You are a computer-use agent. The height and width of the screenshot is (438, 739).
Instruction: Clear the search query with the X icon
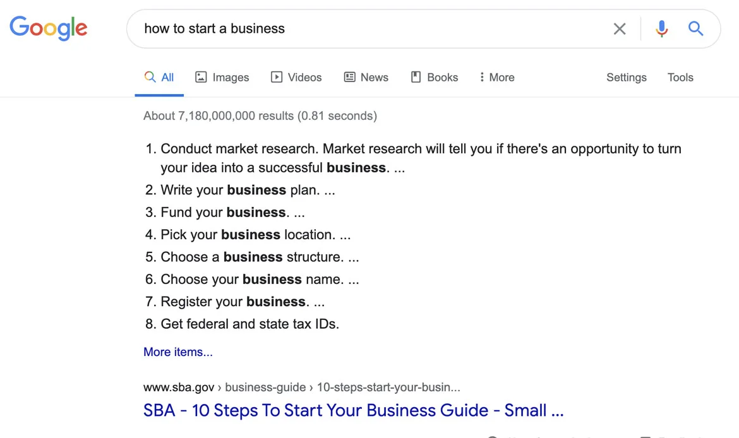[620, 28]
